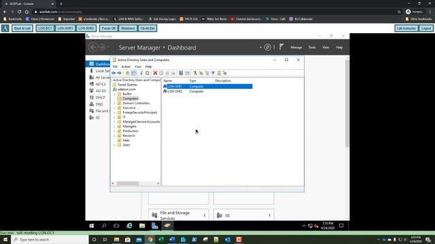
Task: Click the red X Delete icon
Action: [156, 73]
